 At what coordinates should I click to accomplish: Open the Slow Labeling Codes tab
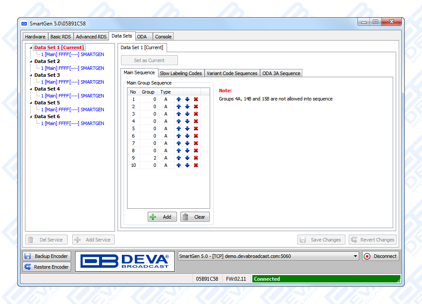(181, 73)
